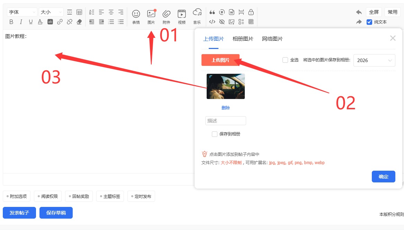
Task: Click the uploaded car photo thumbnail
Action: (226, 86)
